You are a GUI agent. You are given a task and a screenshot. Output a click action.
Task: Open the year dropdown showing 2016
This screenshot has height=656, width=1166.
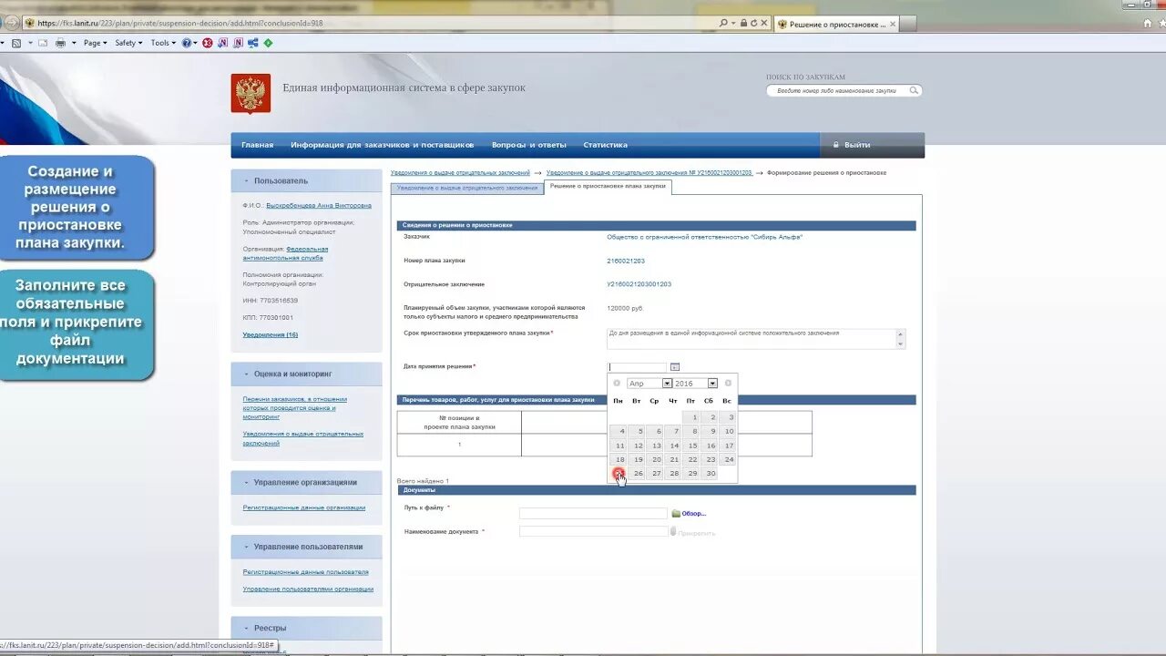(695, 384)
